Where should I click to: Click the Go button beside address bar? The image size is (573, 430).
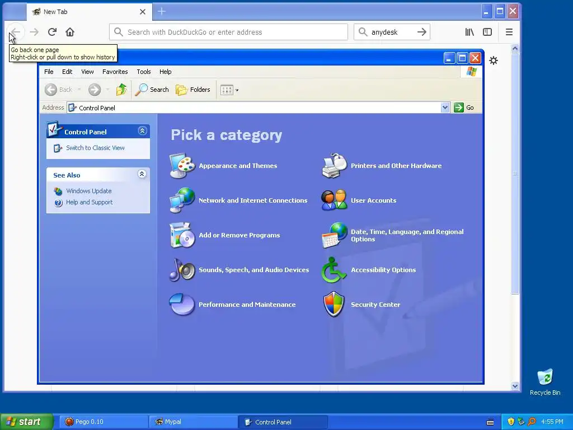(x=464, y=107)
